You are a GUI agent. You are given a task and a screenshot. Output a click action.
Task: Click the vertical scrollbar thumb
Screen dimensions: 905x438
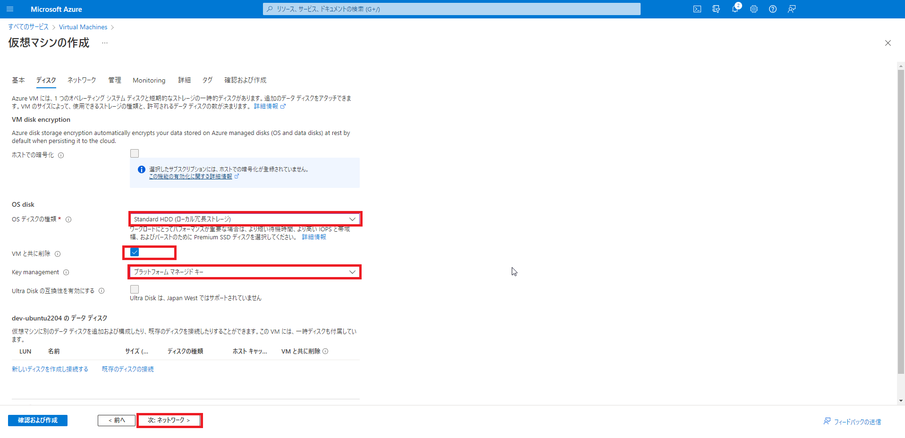pos(901,222)
